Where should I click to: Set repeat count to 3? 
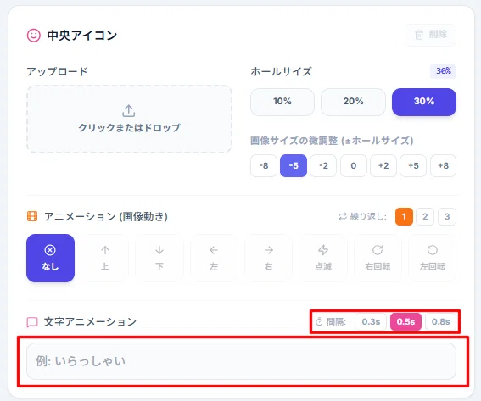[x=447, y=216]
